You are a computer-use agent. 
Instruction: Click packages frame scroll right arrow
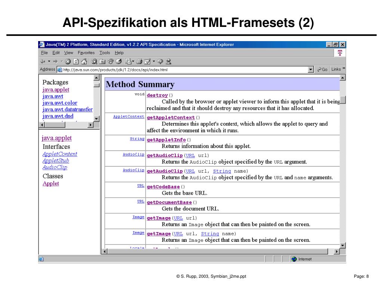[91, 125]
